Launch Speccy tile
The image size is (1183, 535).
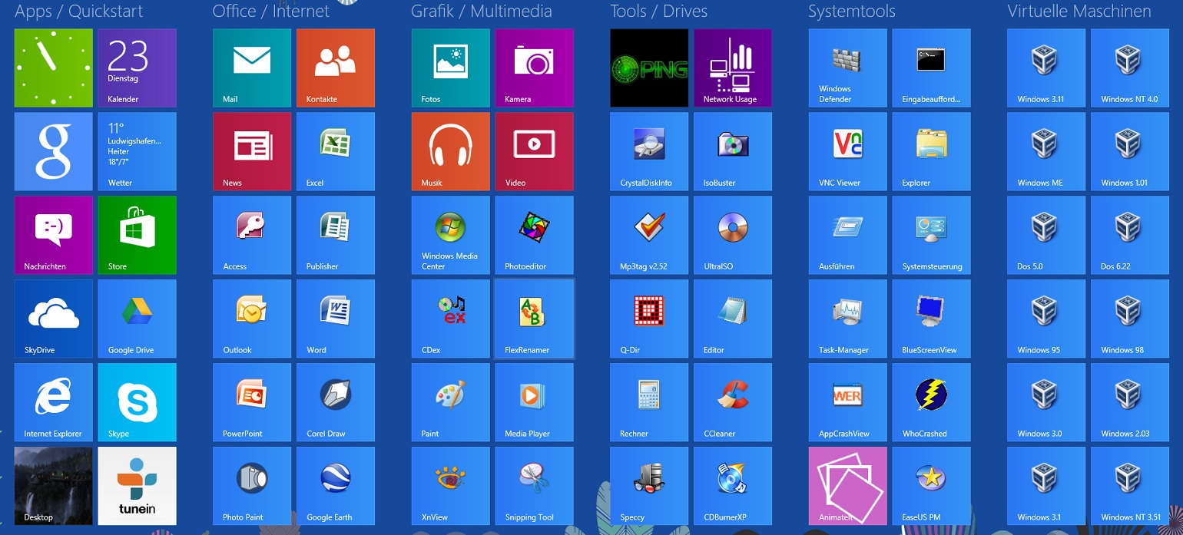[650, 486]
